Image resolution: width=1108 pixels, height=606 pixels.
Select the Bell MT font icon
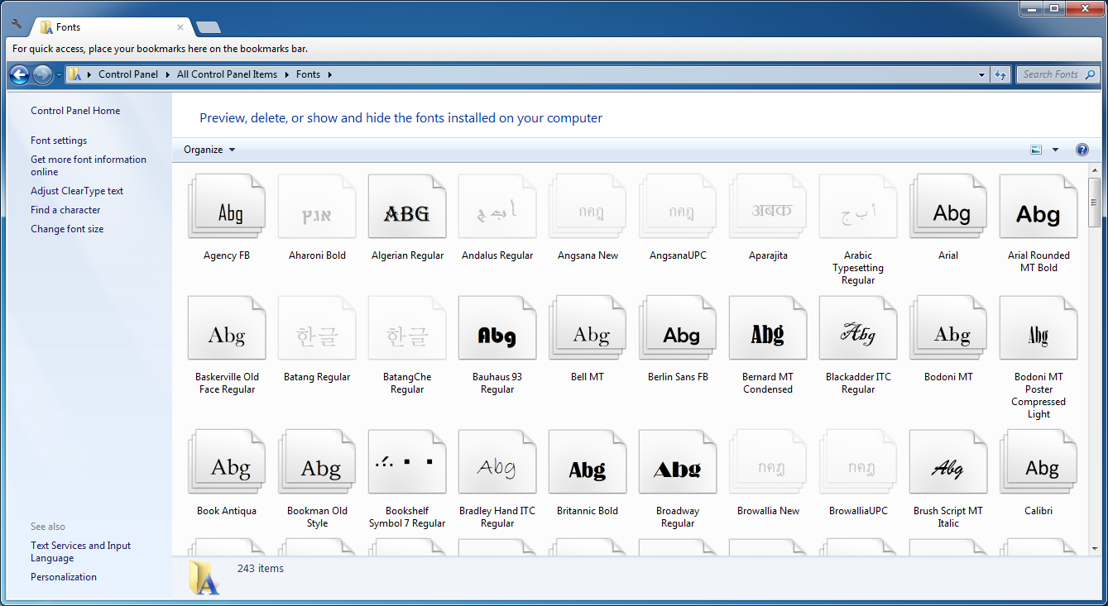tap(588, 329)
